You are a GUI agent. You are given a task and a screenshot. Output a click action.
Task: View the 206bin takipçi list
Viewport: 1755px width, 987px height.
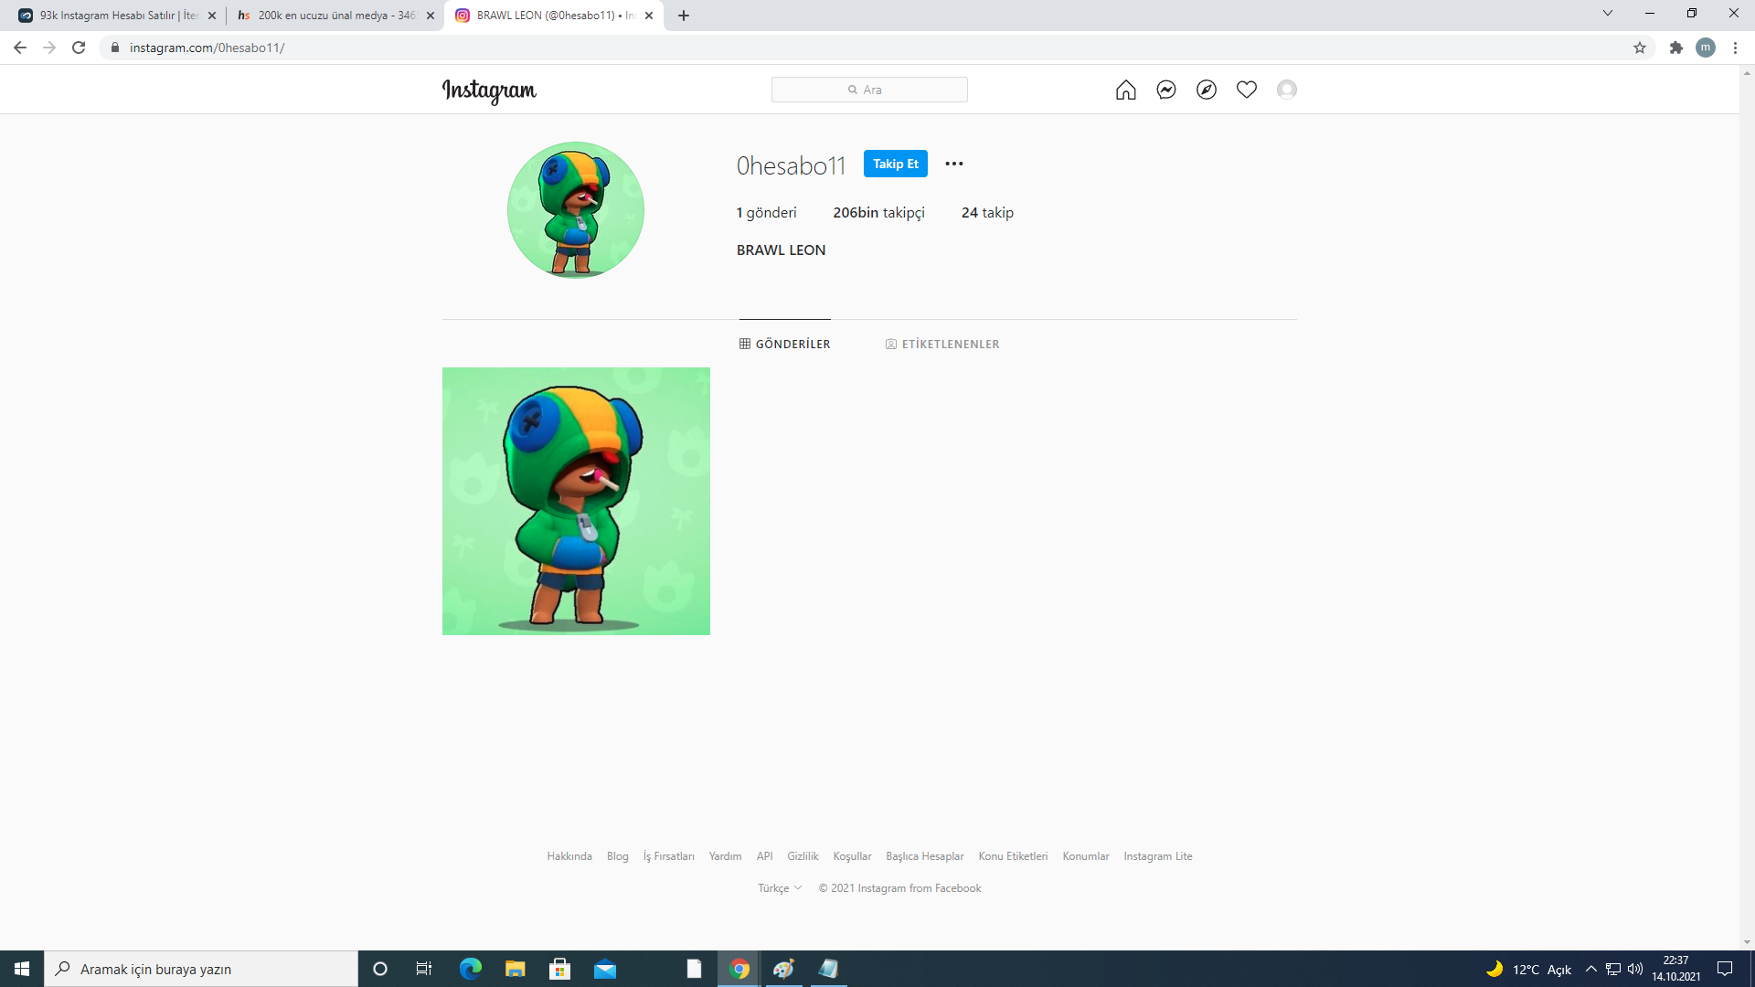pyautogui.click(x=878, y=212)
